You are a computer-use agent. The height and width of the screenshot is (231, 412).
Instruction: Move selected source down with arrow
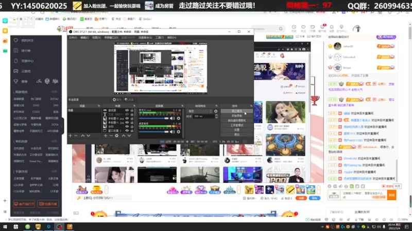click(x=129, y=136)
